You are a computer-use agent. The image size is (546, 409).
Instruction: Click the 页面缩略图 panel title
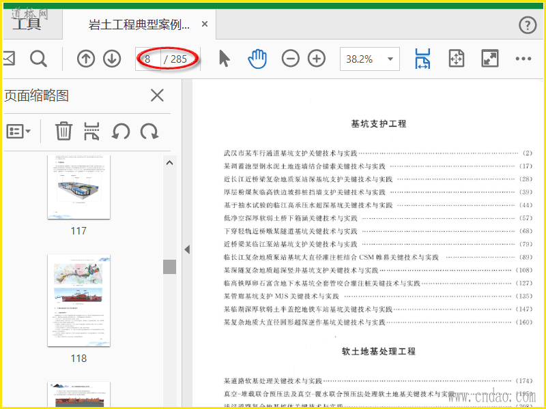click(36, 95)
